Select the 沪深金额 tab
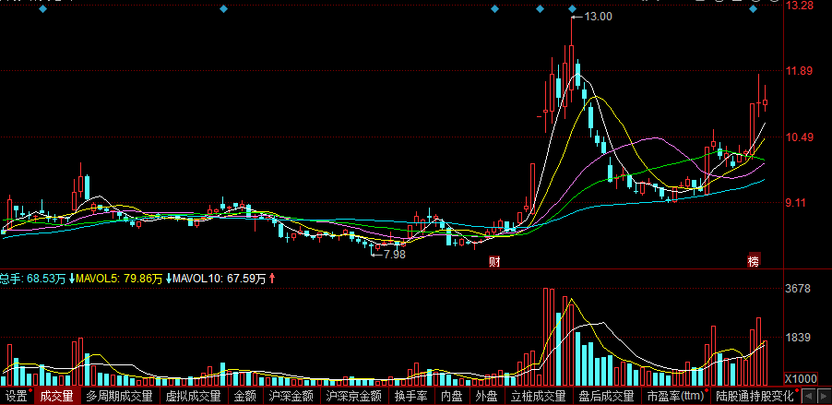832x405 pixels. pos(291,396)
